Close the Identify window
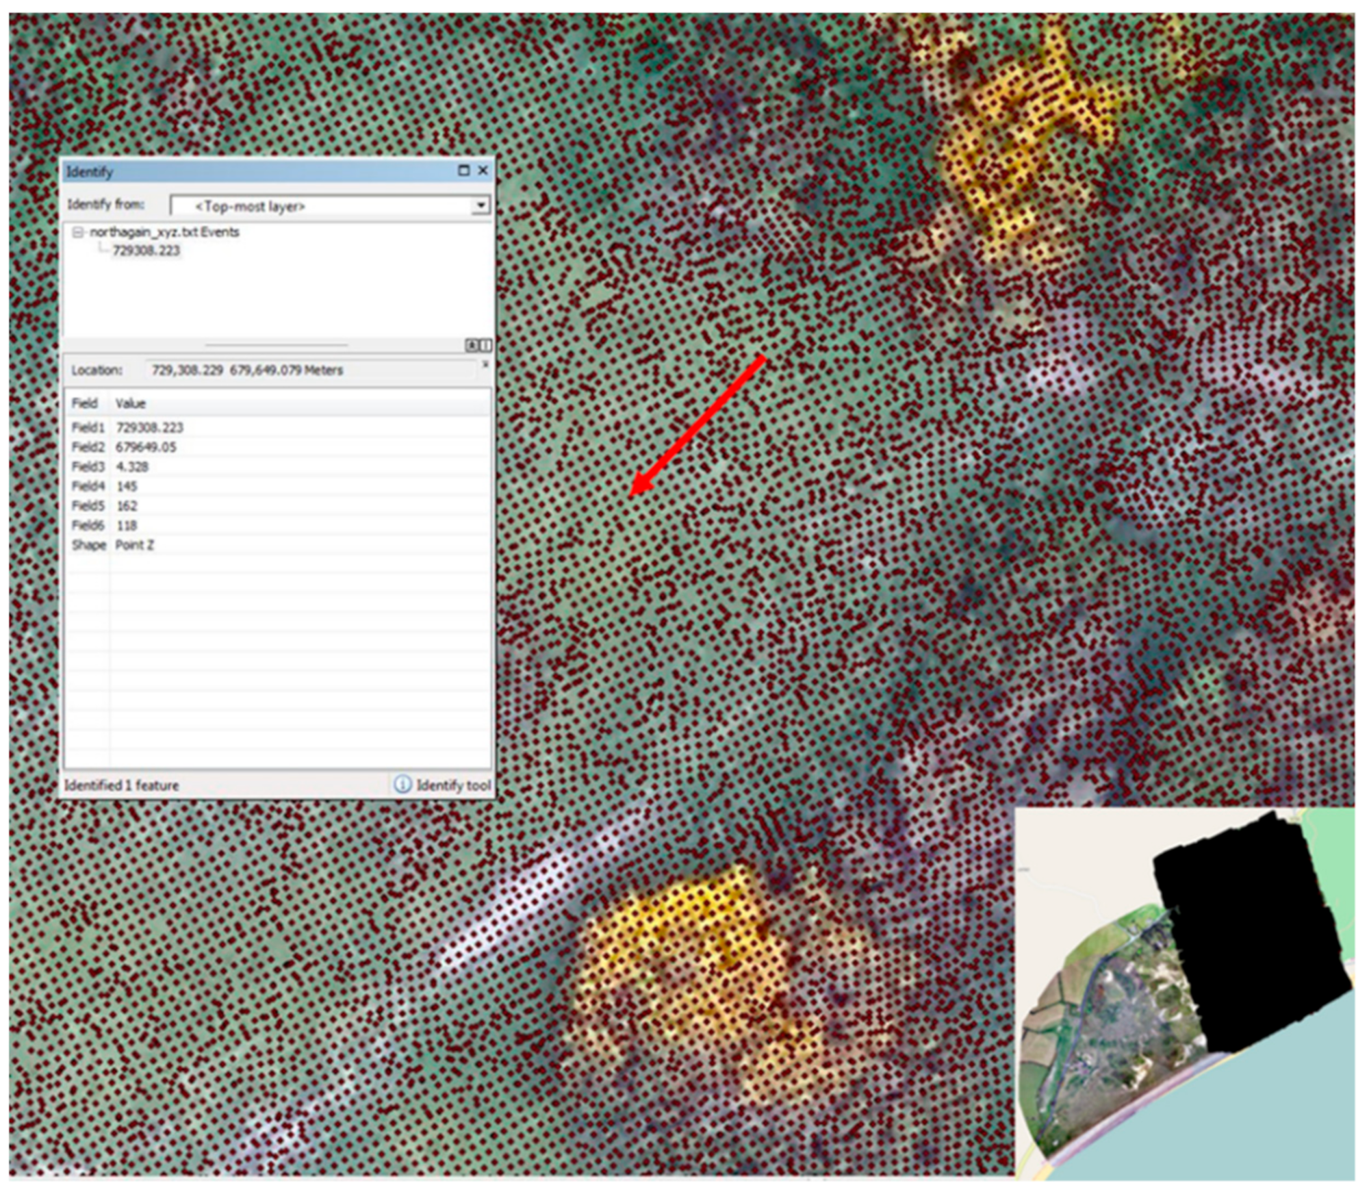Image resolution: width=1369 pixels, height=1194 pixels. click(483, 170)
